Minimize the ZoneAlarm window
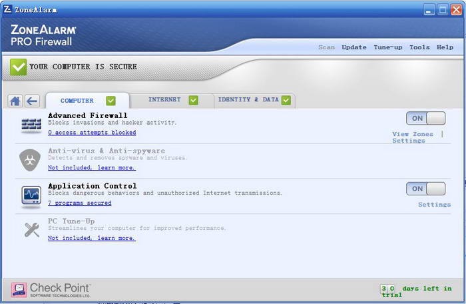 [429, 10]
